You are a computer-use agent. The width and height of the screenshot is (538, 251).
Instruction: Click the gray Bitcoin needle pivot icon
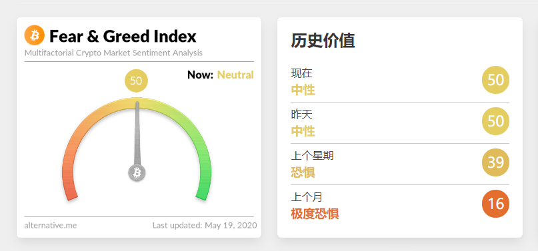137,172
